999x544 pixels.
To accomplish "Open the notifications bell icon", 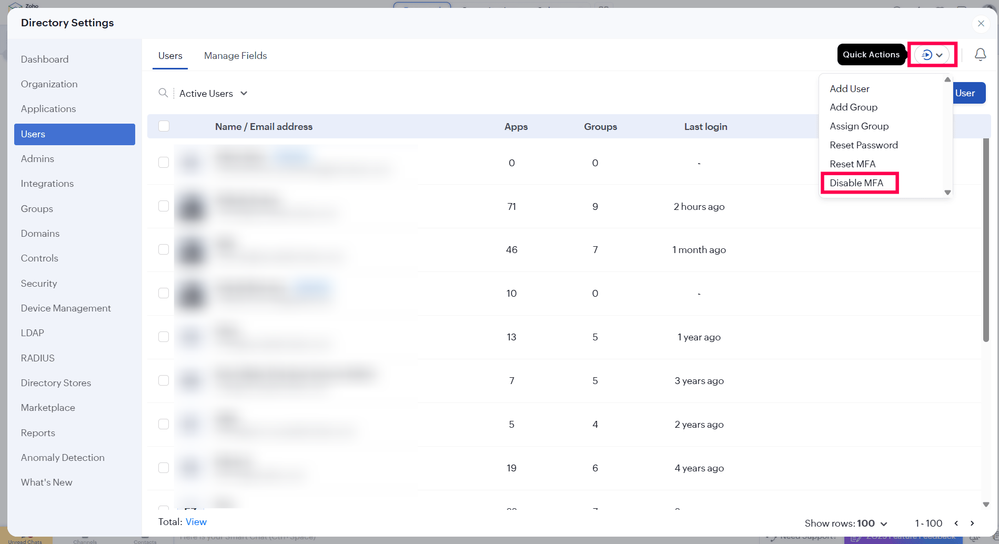I will [980, 55].
